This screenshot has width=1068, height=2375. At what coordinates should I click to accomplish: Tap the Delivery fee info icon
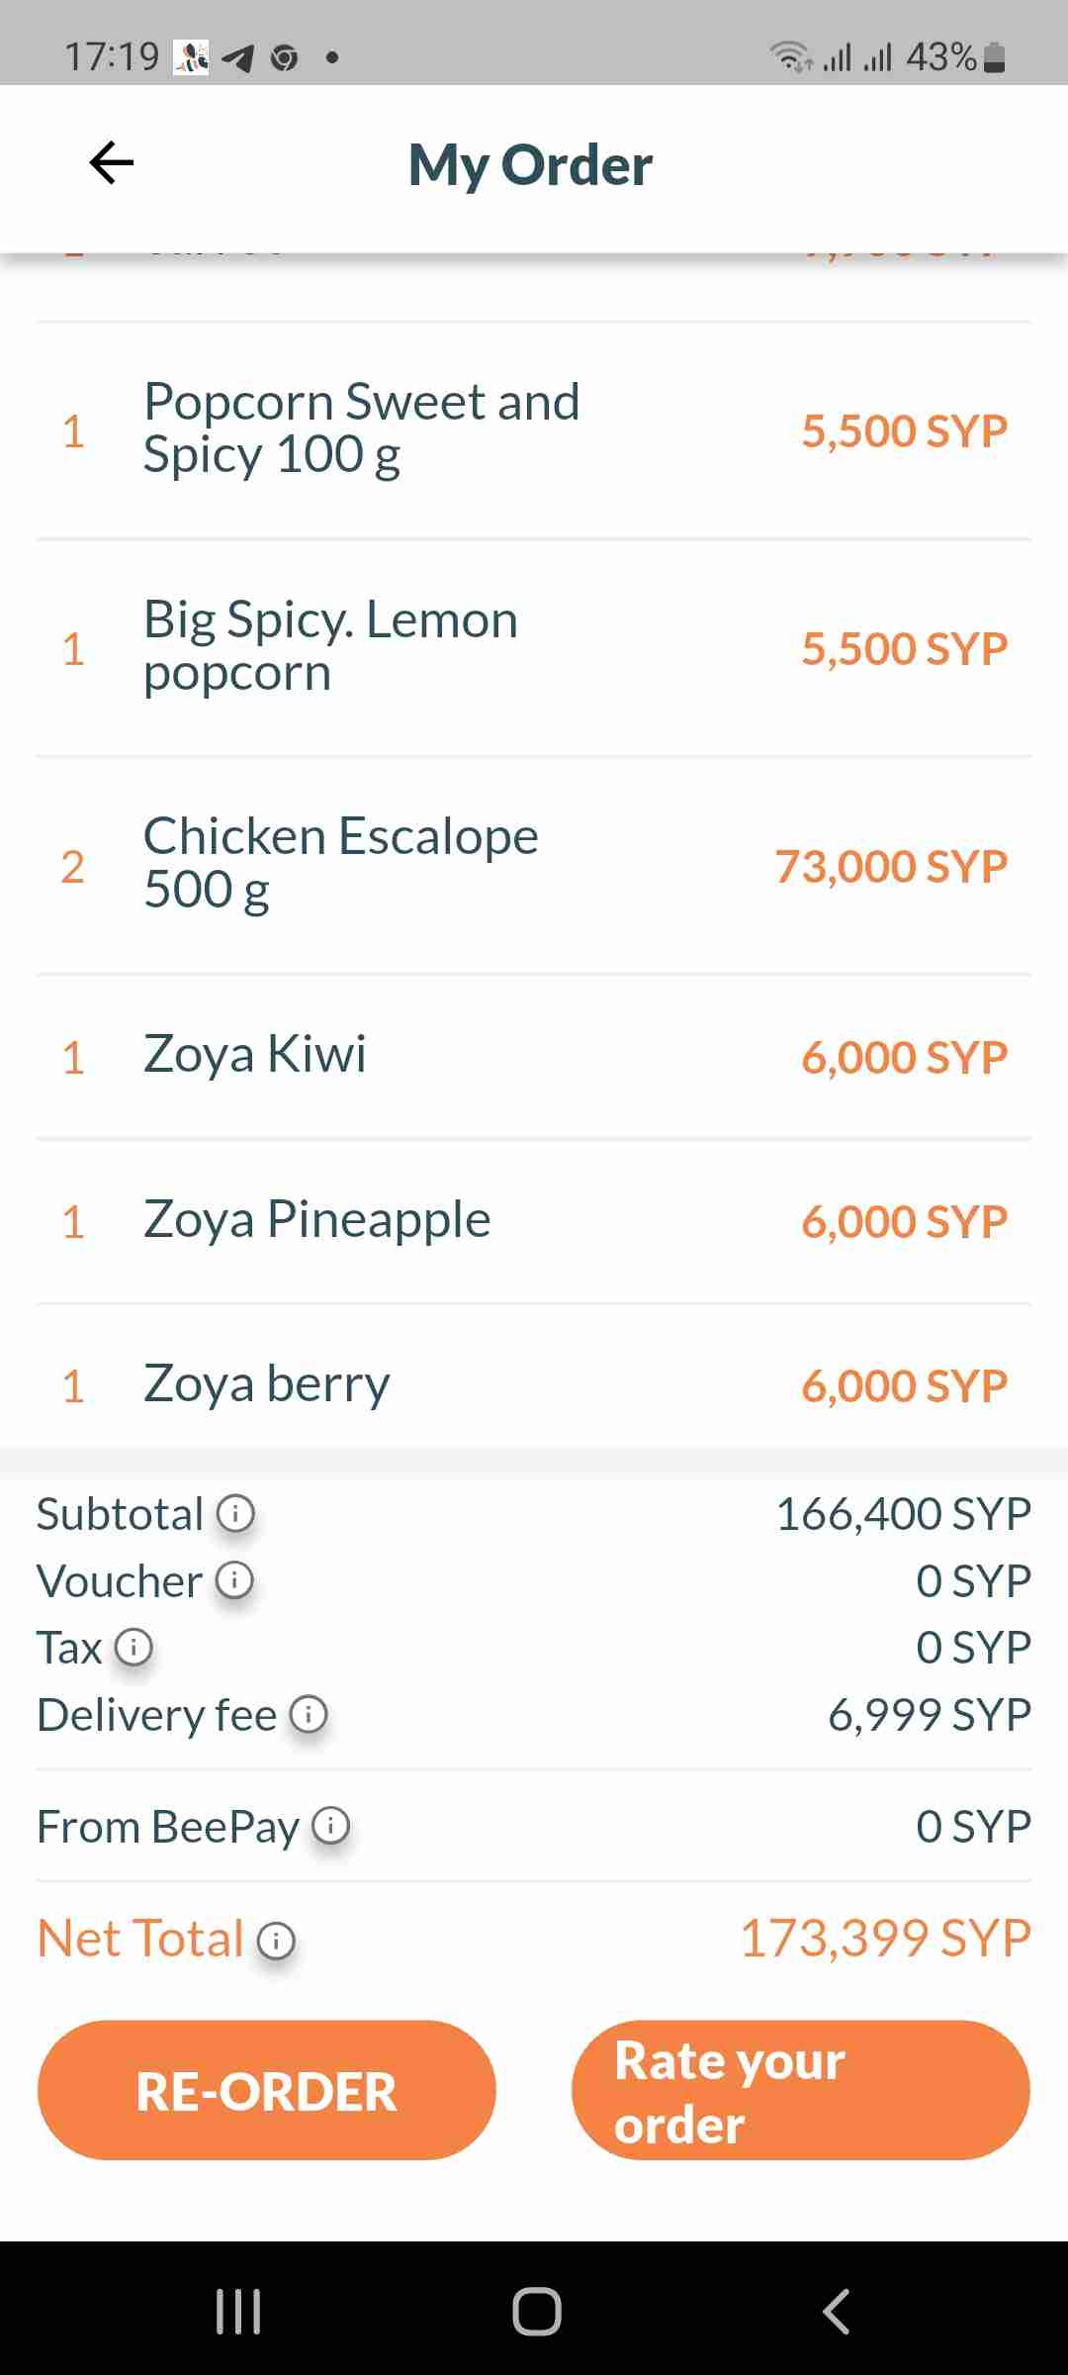[308, 1714]
